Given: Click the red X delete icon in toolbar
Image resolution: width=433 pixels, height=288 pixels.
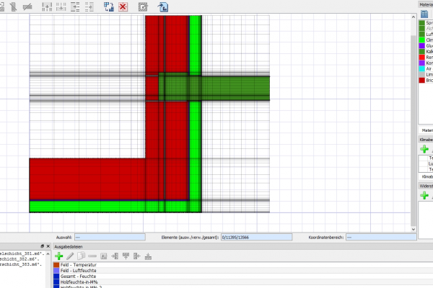Looking at the screenshot, I should (x=123, y=6).
